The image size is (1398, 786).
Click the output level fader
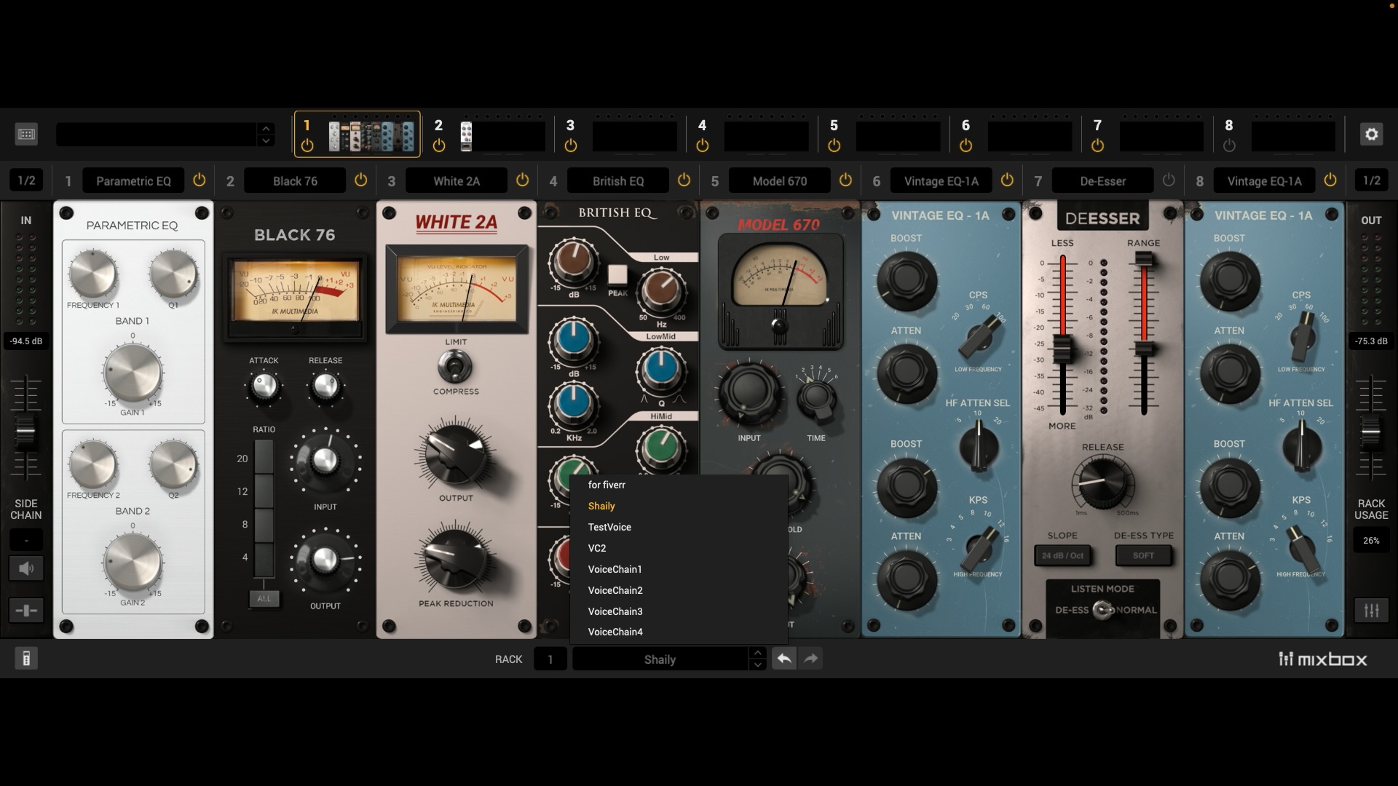point(1371,432)
